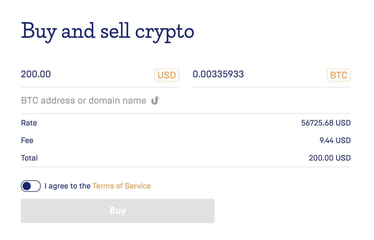Select the 200.00 USD total value
This screenshot has height=240, width=374.
click(330, 158)
